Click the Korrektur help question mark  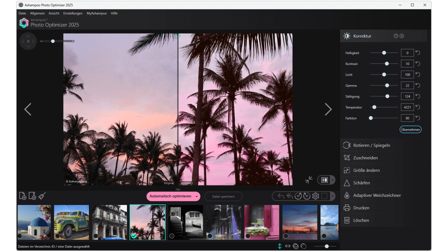pyautogui.click(x=396, y=36)
